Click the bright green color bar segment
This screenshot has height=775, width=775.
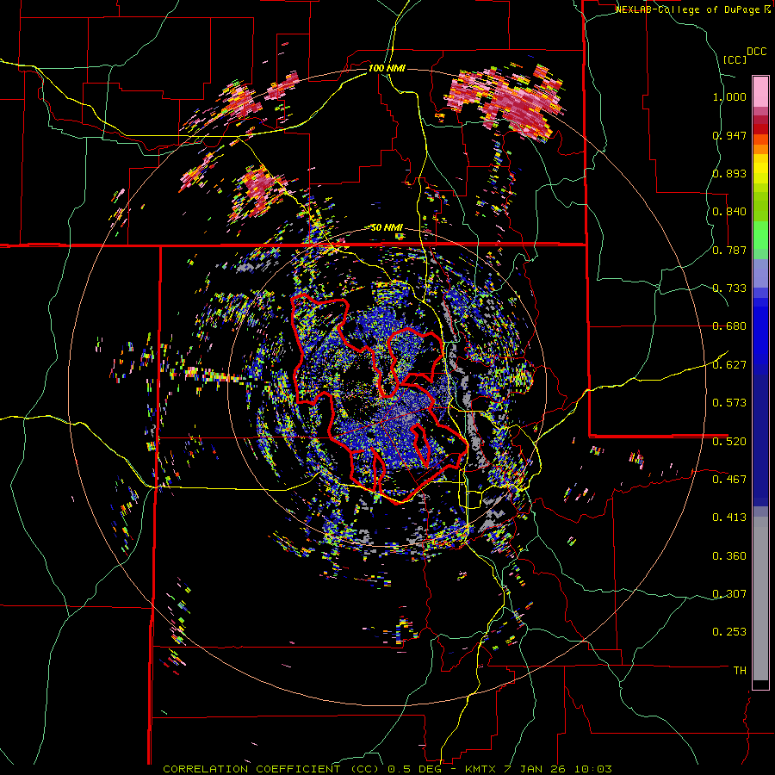tap(760, 235)
